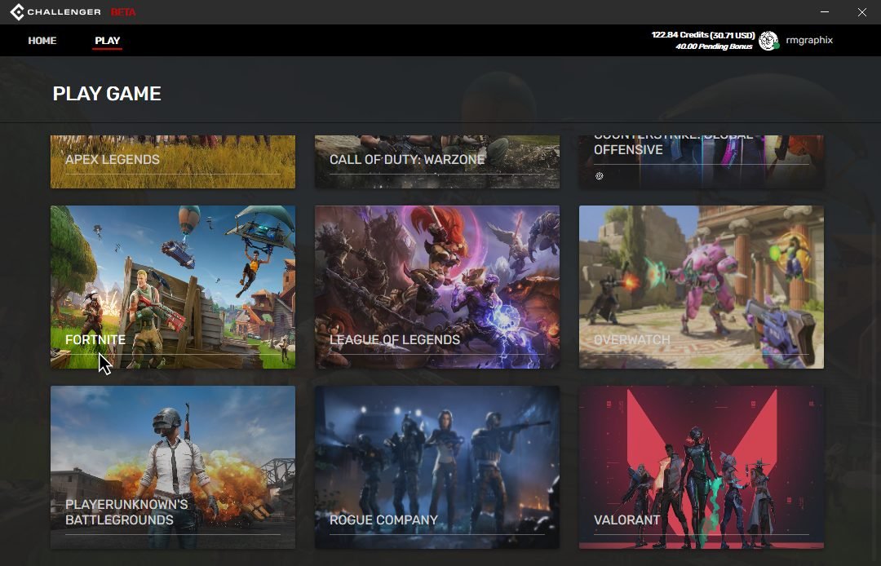Pick the PlayerUnknown's Battlegrounds card

173,467
